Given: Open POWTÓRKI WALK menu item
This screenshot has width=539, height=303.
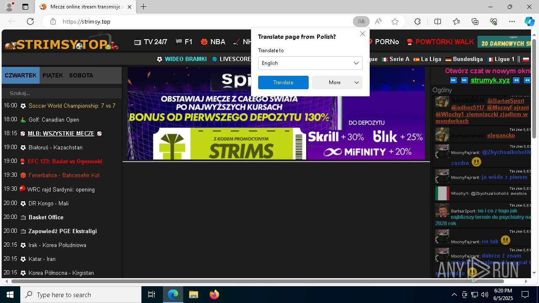Looking at the screenshot, I should pos(440,42).
